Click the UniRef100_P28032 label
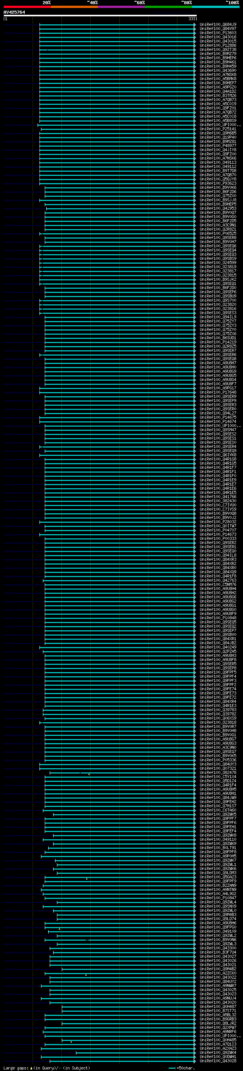Image resolution: width=243 pixels, height=1071 pixels. coord(218,522)
